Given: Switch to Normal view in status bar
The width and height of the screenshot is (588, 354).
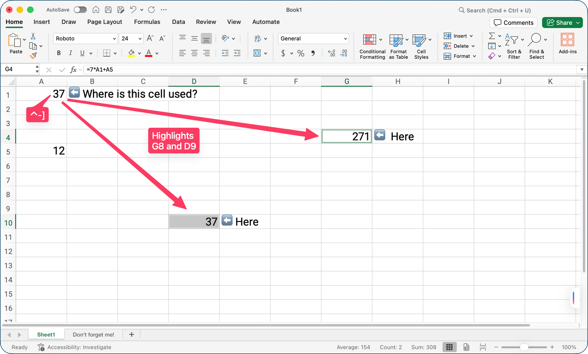Looking at the screenshot, I should click(x=449, y=347).
